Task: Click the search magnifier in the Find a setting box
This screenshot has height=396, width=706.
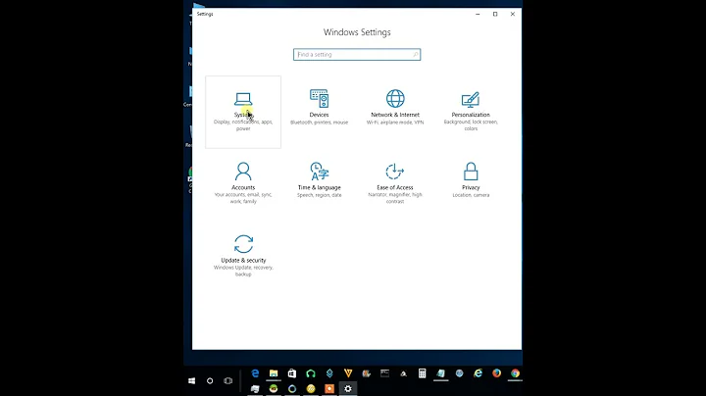Action: click(415, 55)
